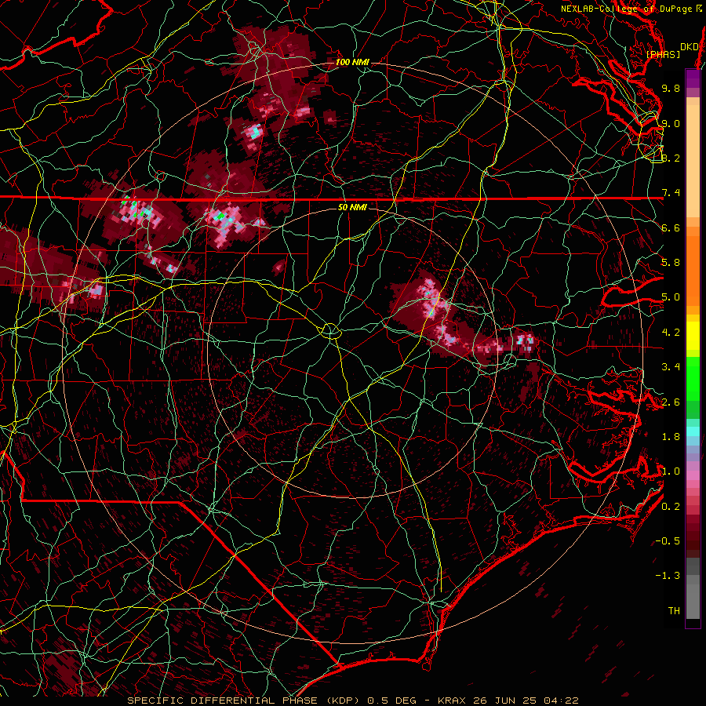Click the 4.2 scale value

[x=671, y=333]
